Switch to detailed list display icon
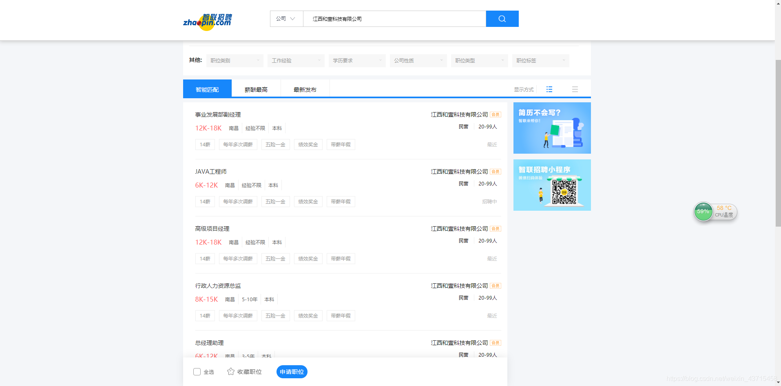 (x=549, y=89)
